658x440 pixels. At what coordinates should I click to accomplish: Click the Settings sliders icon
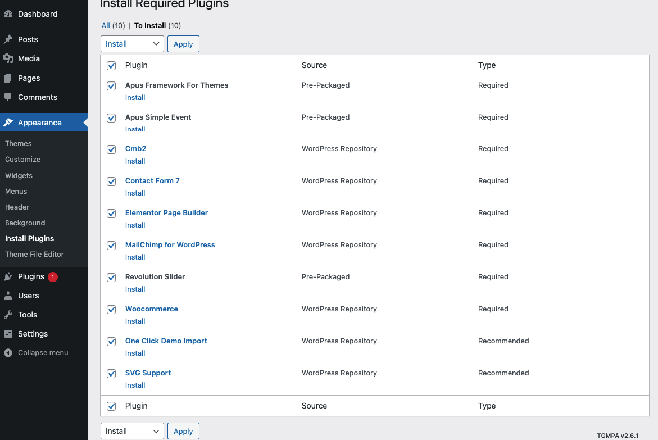(8, 334)
